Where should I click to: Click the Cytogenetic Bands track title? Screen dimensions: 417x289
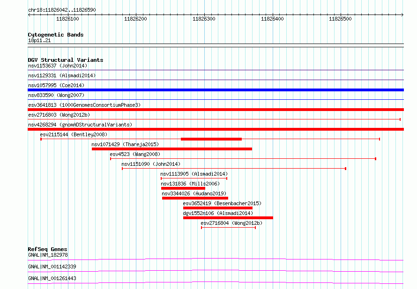pos(56,35)
